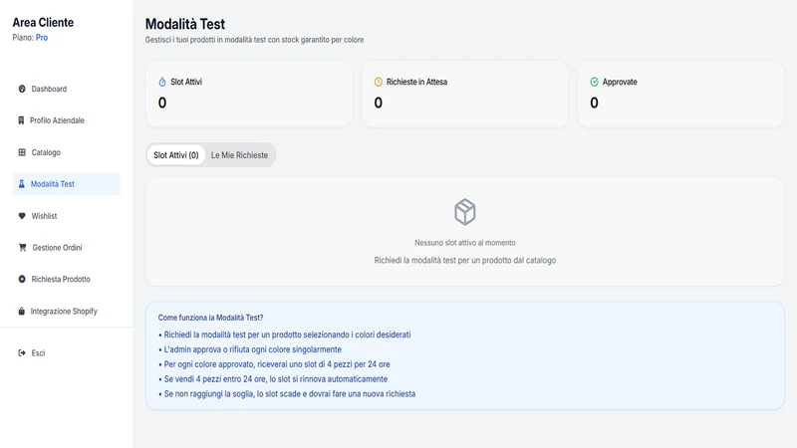
Task: Open the Catalogo menu item
Action: (x=66, y=152)
